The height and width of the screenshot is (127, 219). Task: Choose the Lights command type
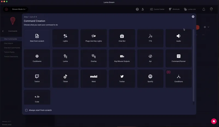[65, 38]
